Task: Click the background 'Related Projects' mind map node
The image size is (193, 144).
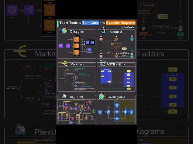Action: [33, 76]
